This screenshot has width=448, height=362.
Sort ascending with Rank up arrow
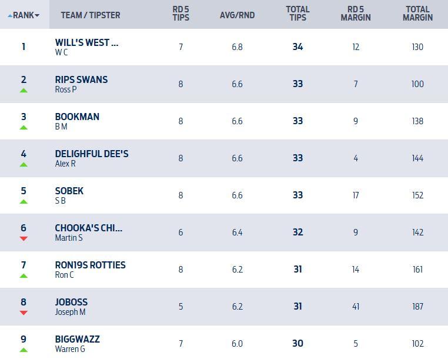[x=10, y=15]
